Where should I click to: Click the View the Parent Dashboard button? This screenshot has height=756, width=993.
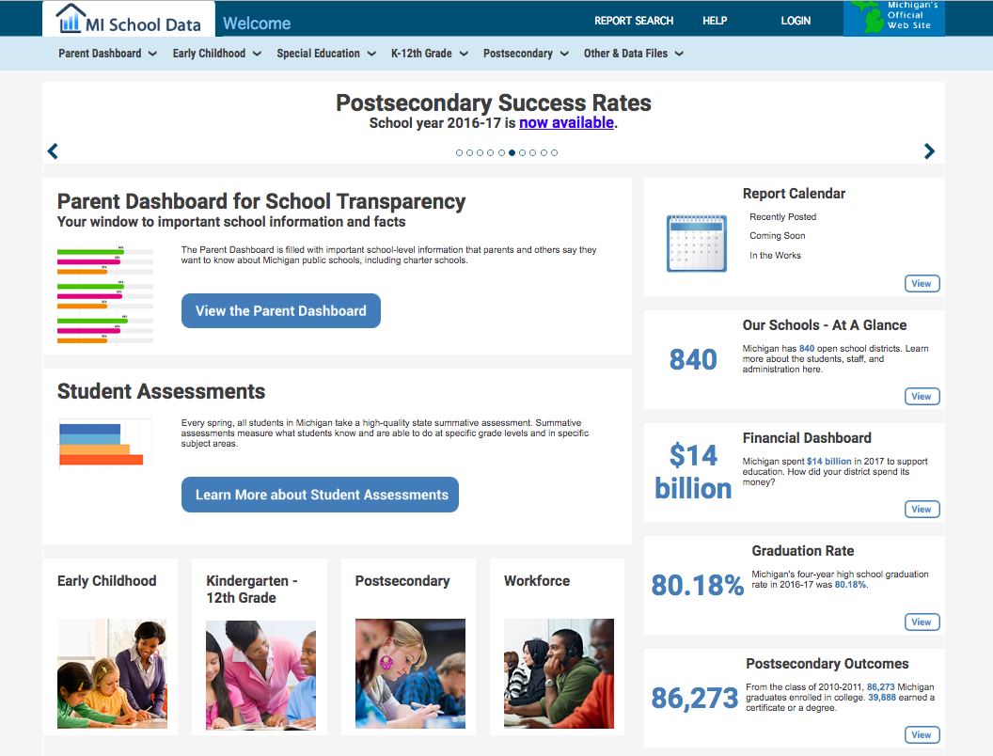pyautogui.click(x=280, y=310)
